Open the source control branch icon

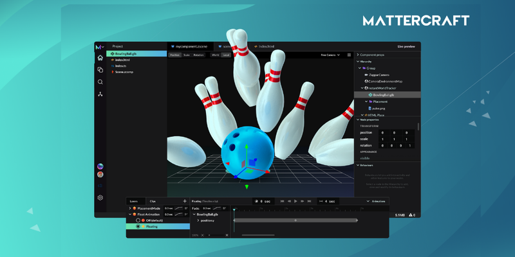100,94
